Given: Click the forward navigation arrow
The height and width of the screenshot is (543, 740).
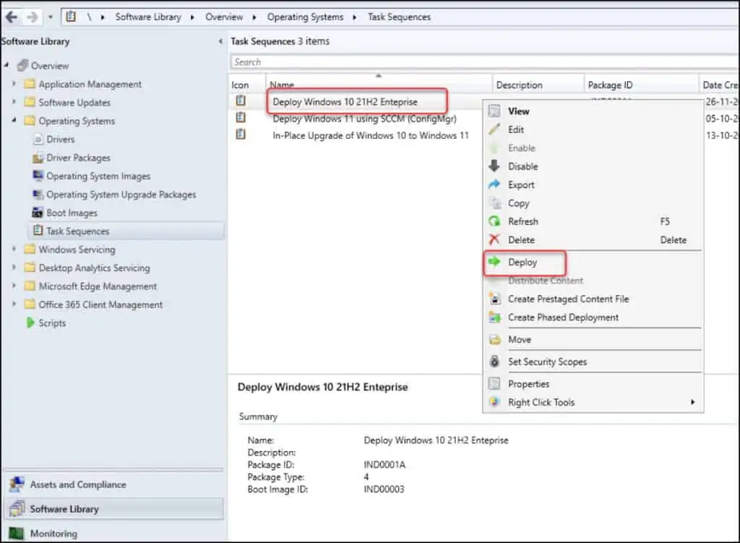Looking at the screenshot, I should [x=32, y=17].
